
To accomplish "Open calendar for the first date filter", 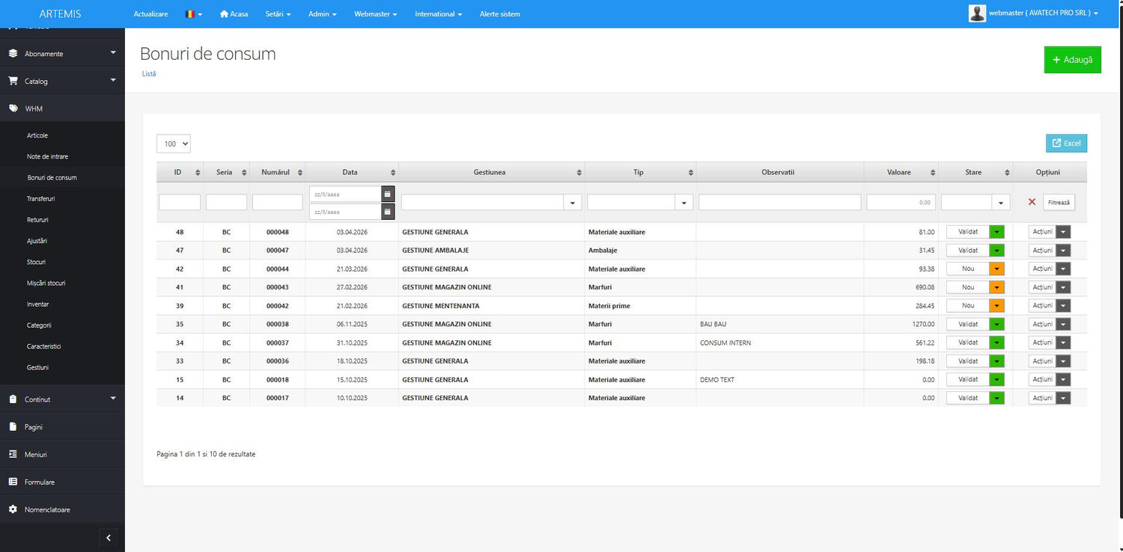I will point(388,194).
